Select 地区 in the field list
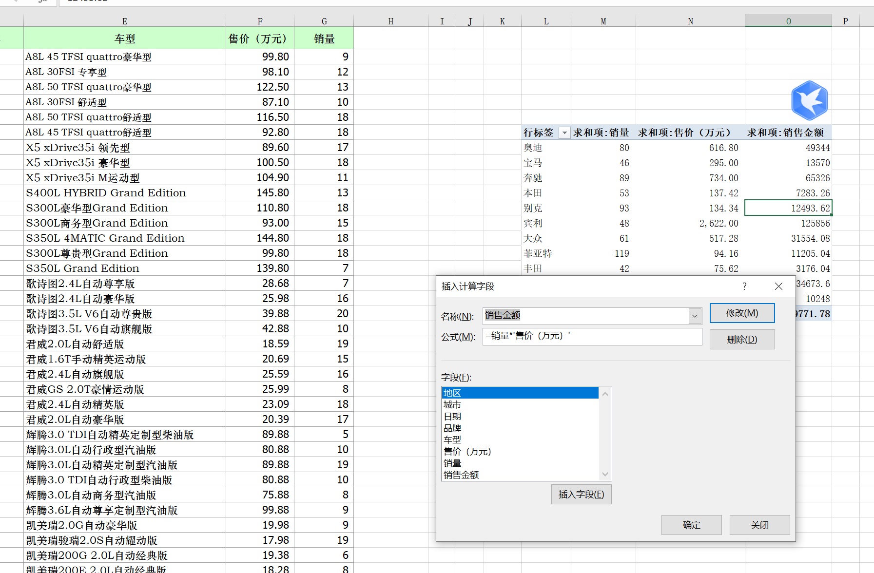 click(x=520, y=393)
